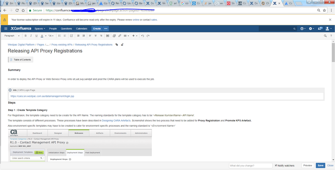Expand the collapsed breadcrumb ellipsis
This screenshot has width=335, height=170.
coord(47,45)
